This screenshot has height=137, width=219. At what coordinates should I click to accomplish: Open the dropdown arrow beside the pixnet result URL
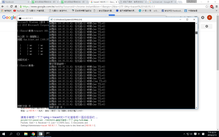coord(92,120)
